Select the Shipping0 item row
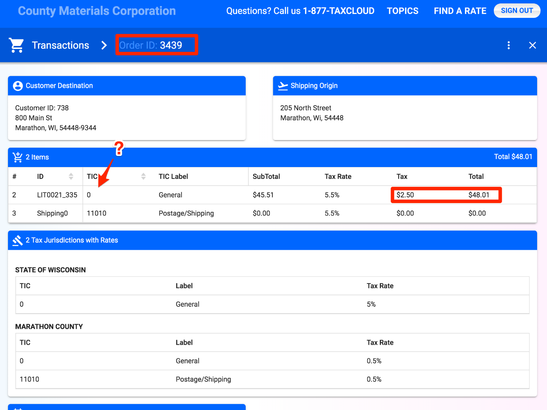This screenshot has width=547, height=410. click(52, 213)
